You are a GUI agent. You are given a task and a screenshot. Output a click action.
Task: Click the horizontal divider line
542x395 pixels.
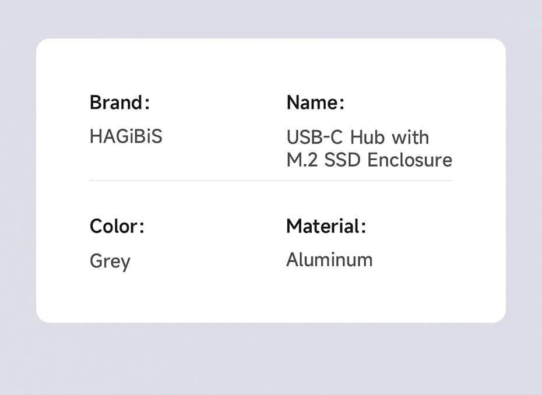click(x=270, y=181)
